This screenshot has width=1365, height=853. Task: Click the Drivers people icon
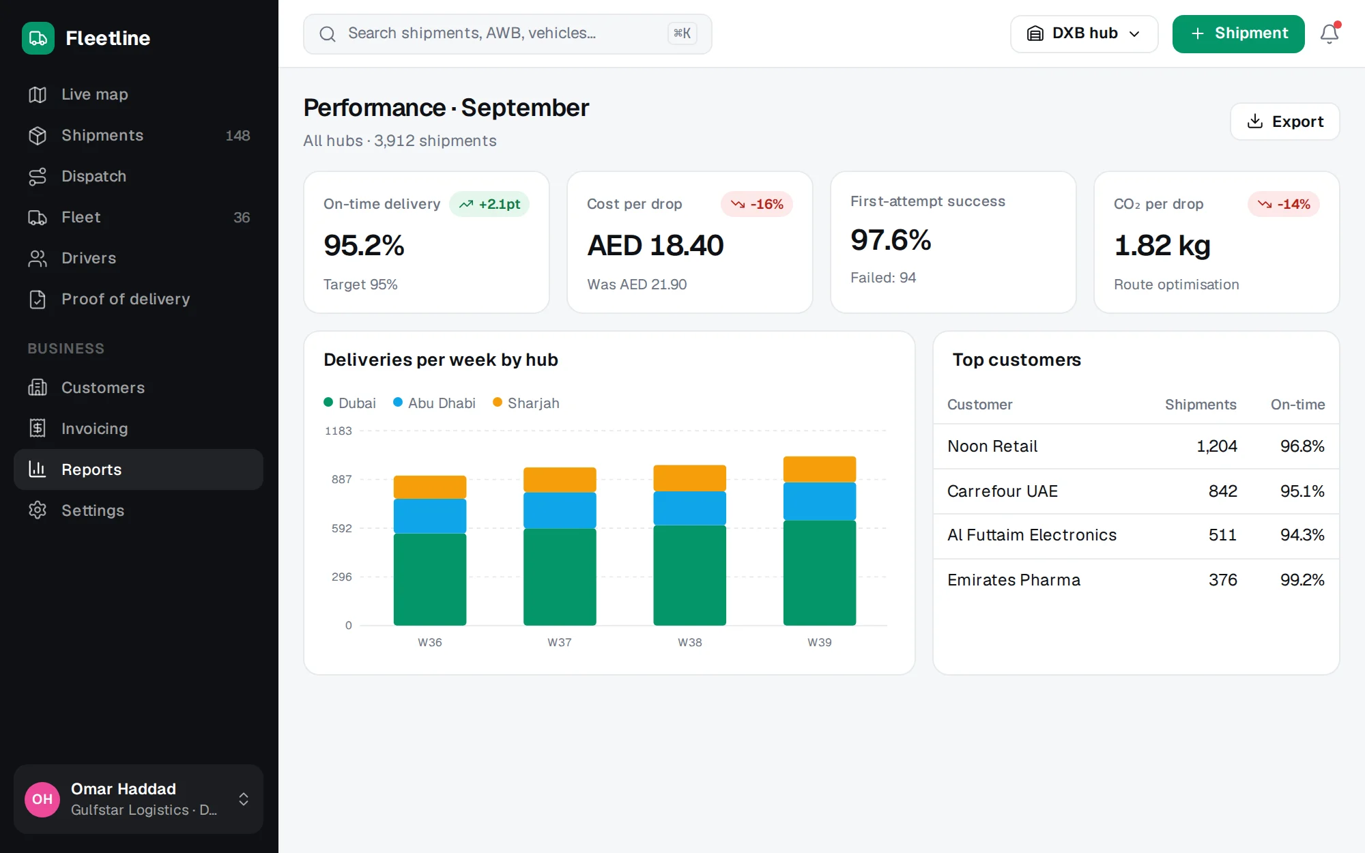38,258
